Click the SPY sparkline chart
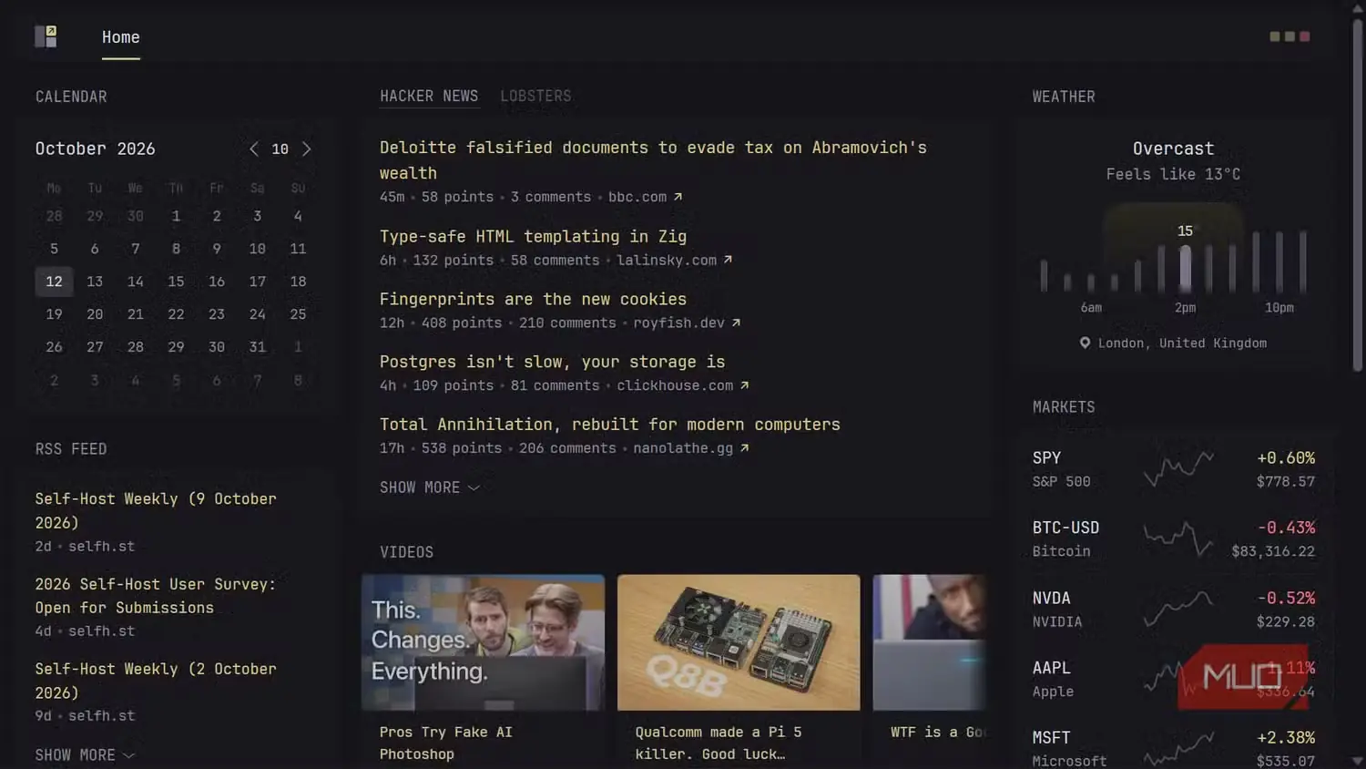This screenshot has width=1366, height=769. 1178,468
